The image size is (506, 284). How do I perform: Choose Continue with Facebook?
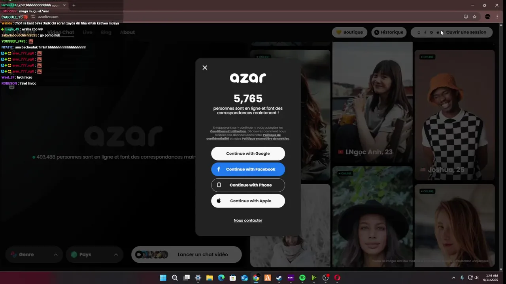[248, 169]
